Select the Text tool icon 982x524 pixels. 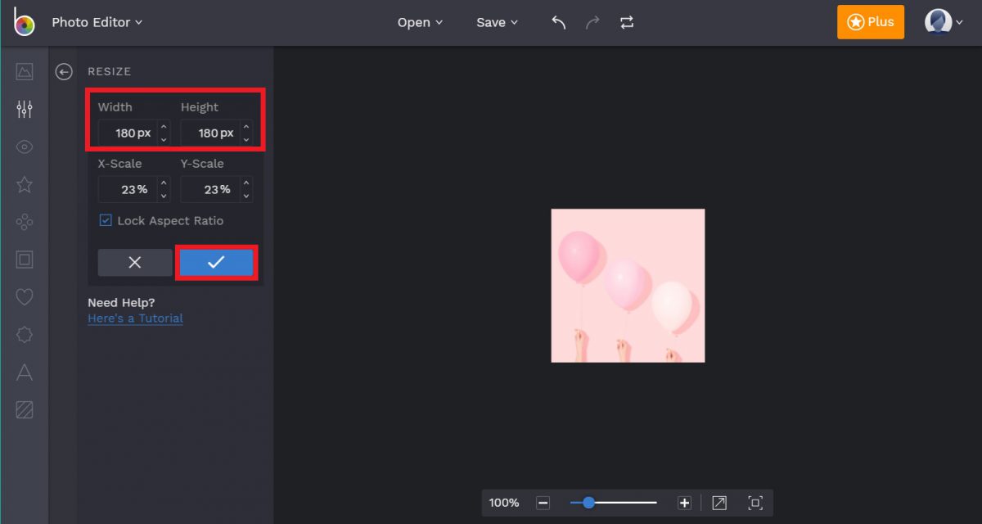click(25, 373)
